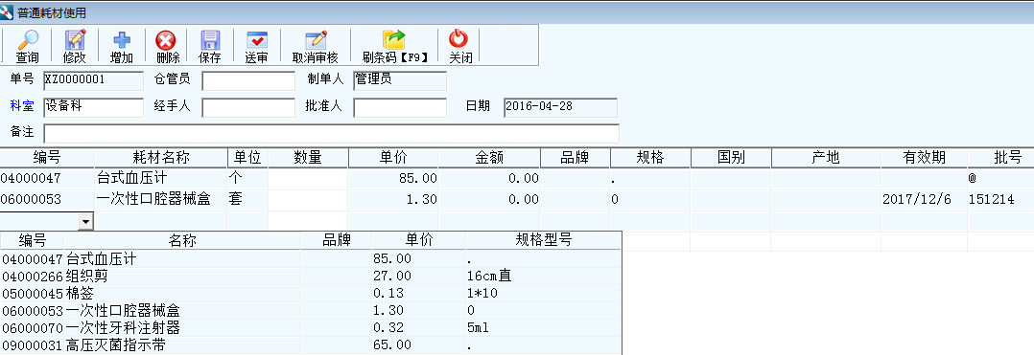Click the 刷条码【F9】 barcode icon
Image resolution: width=1034 pixels, height=355 pixels.
pos(393,40)
